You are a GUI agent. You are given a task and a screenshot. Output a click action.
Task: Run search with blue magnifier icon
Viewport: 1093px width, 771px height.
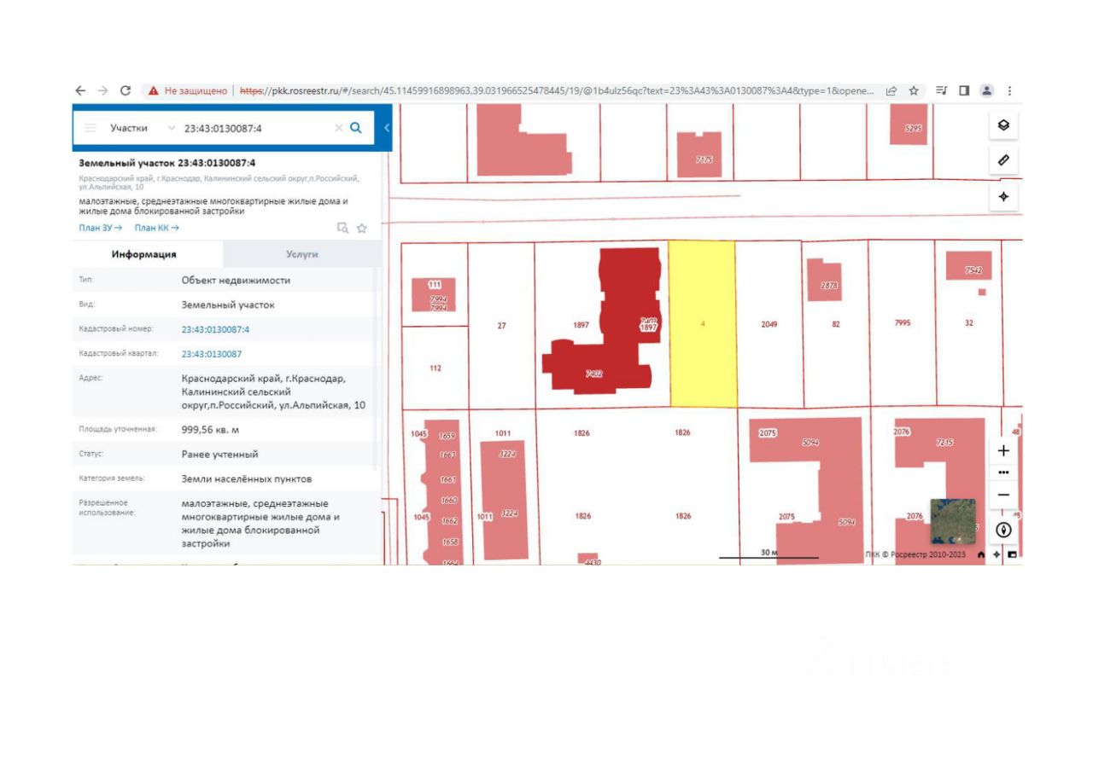[356, 128]
